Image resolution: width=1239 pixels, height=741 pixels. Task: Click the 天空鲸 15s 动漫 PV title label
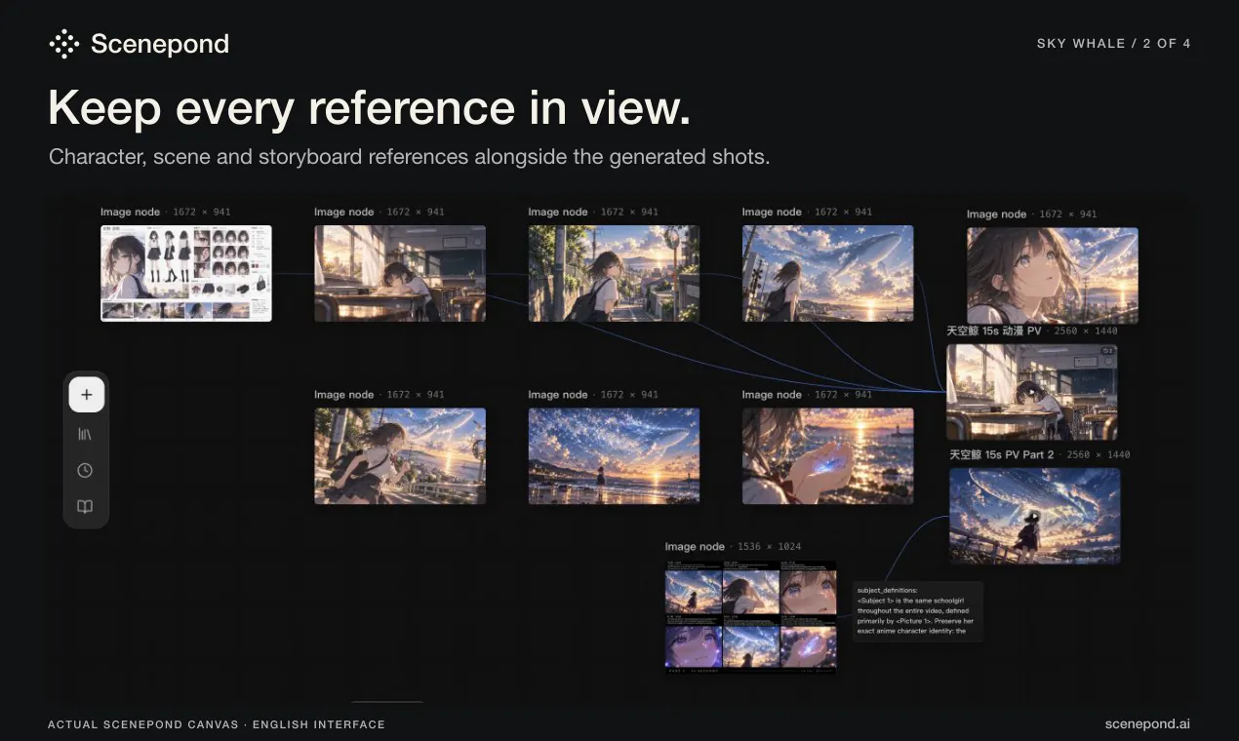click(x=994, y=331)
